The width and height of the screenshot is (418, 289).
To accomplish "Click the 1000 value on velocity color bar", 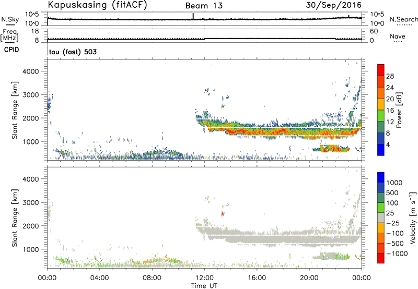I will pos(394,183).
